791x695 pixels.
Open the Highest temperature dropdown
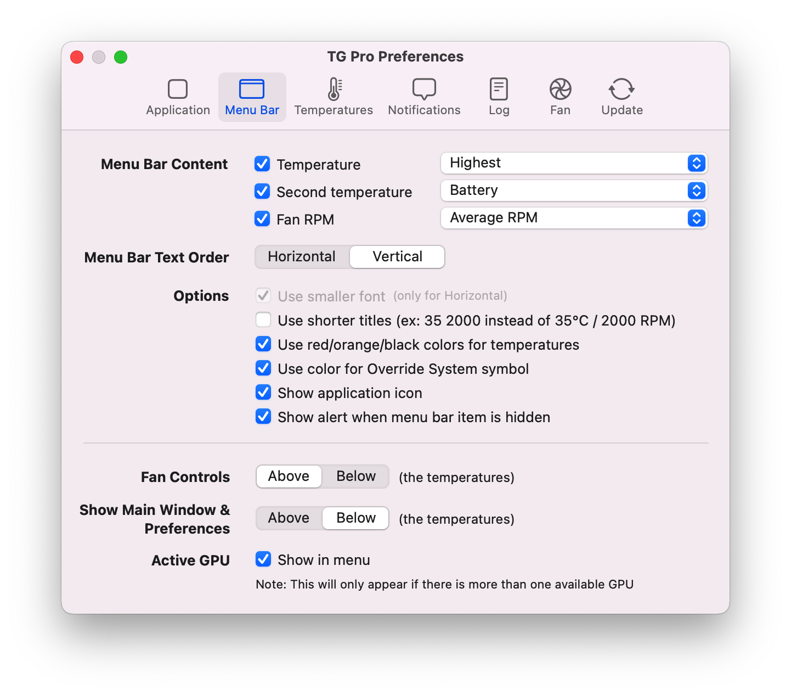click(x=573, y=163)
